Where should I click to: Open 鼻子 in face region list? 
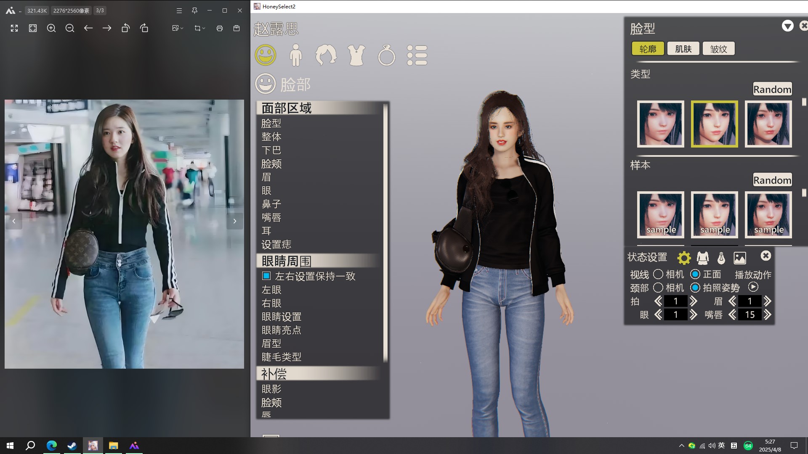point(271,204)
